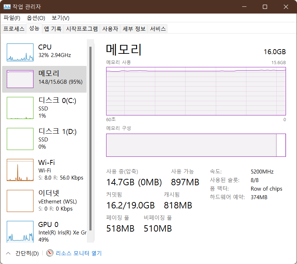Select the 이더넷 vEthernet (WSL) graph thumbnail
This screenshot has width=297, height=264.
pyautogui.click(x=20, y=201)
